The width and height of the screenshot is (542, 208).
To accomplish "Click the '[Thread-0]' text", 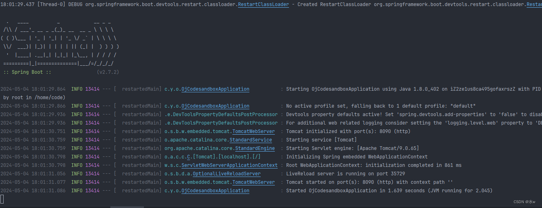I will [51, 4].
